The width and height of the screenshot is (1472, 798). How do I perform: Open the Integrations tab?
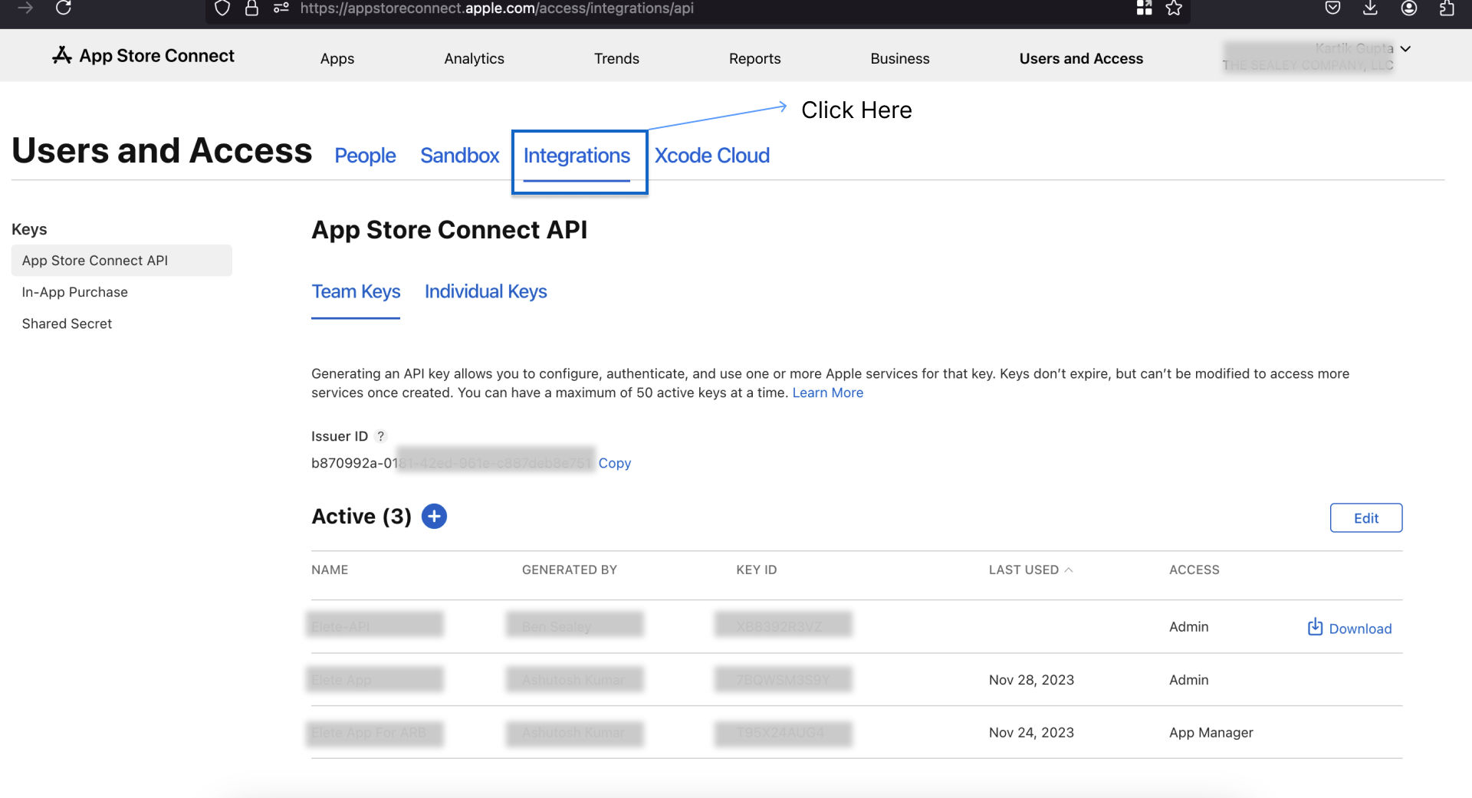pos(577,156)
